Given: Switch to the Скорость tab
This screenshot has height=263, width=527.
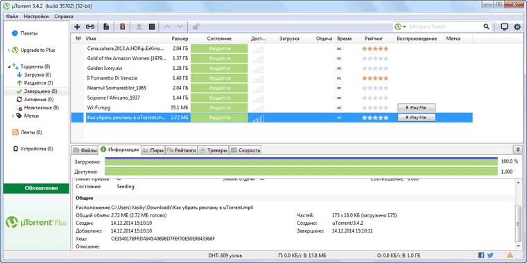Looking at the screenshot, I should 245,150.
